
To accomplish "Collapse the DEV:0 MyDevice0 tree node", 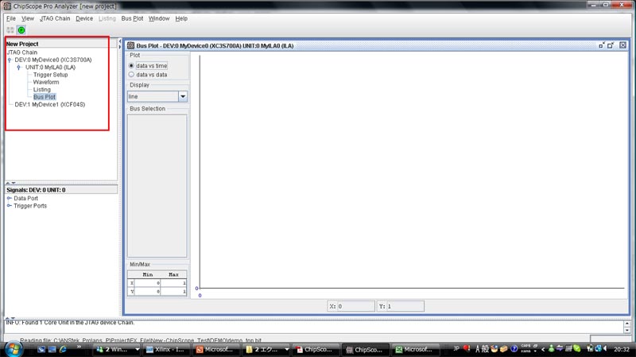I will [x=10, y=60].
